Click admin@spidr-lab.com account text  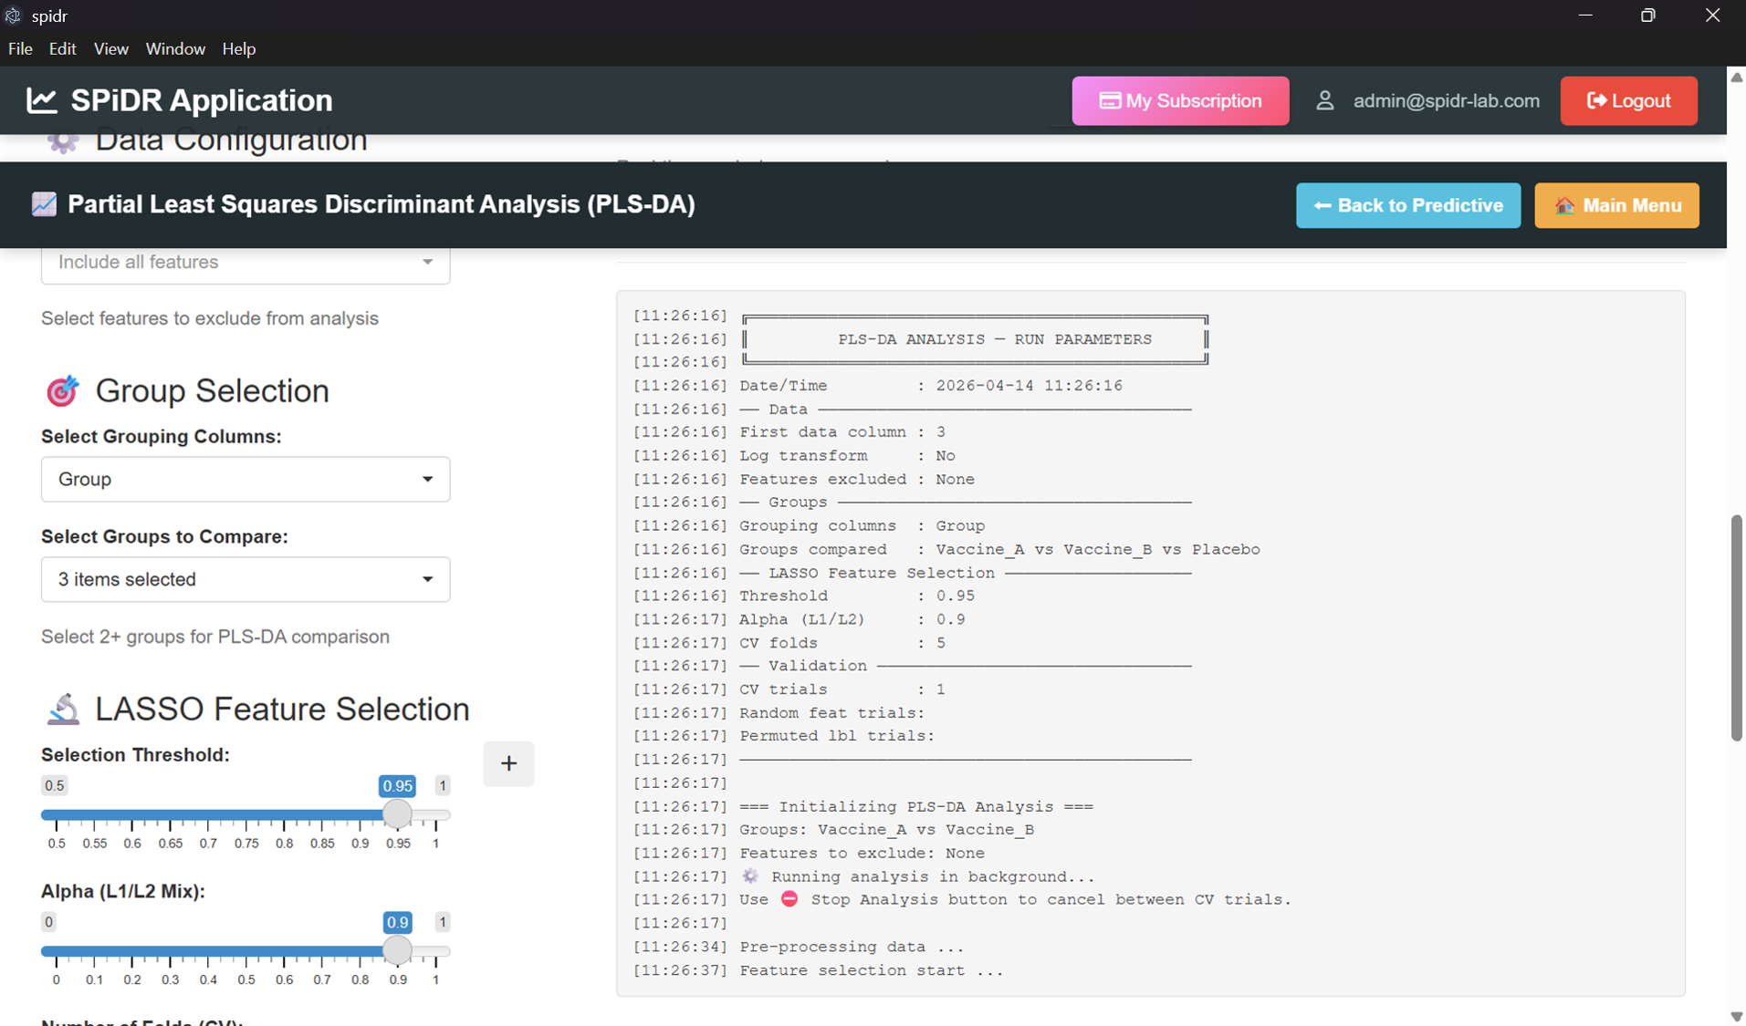point(1446,100)
